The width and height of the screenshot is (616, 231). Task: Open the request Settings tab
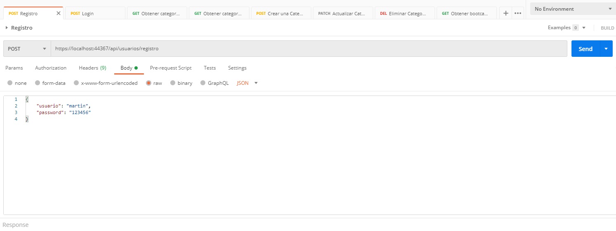pos(237,68)
